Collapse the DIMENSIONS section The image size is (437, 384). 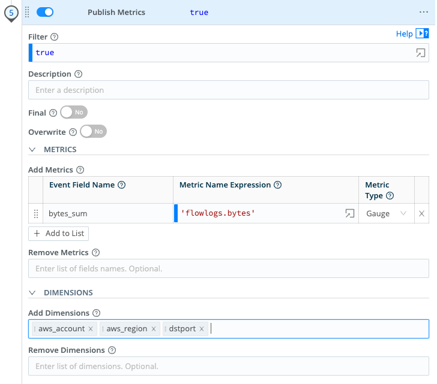click(32, 293)
